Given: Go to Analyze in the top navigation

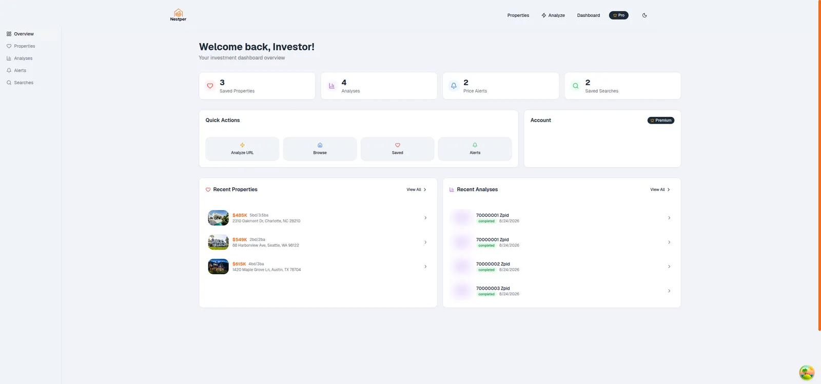Looking at the screenshot, I should point(553,15).
